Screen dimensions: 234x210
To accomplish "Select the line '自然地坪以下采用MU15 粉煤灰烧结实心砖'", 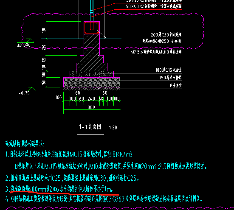I will pos(111,166).
